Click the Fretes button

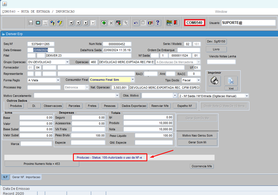(92, 106)
